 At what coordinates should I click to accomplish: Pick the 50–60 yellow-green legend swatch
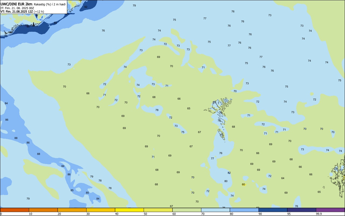(158, 210)
